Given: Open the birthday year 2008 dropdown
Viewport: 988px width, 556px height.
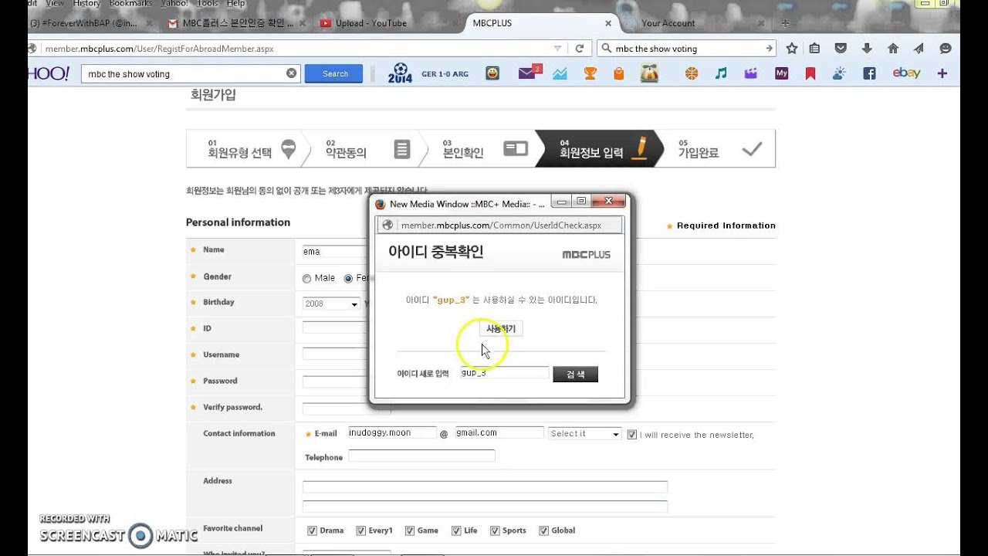Looking at the screenshot, I should coord(331,303).
